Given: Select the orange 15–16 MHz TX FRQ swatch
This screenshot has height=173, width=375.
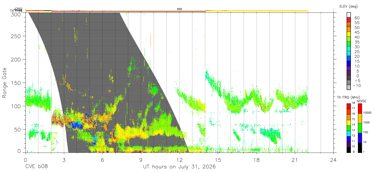Looking at the screenshot, I should point(349,117).
